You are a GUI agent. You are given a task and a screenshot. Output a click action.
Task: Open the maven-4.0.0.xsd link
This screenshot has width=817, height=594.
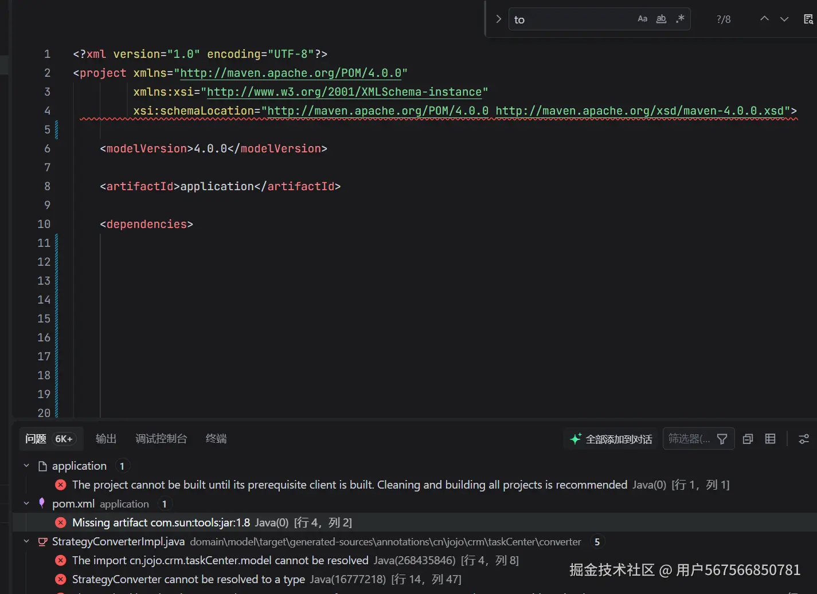pos(639,111)
